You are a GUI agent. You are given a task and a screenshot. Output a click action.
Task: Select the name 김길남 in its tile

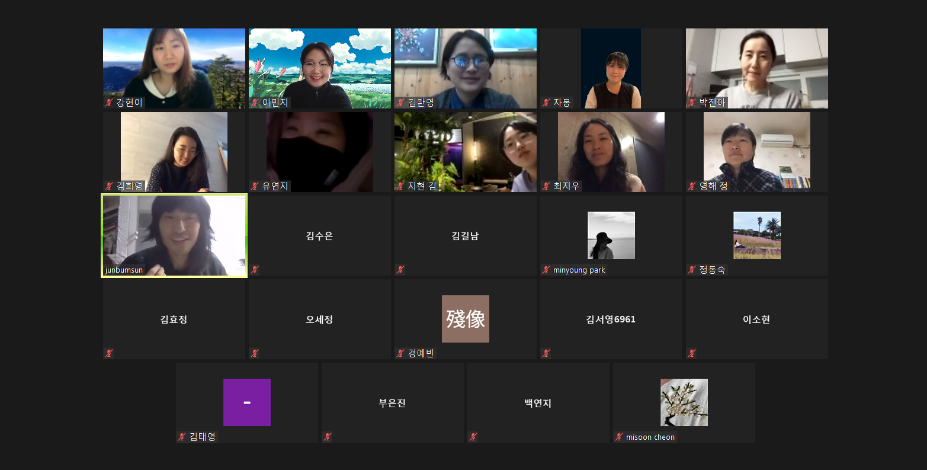tap(466, 236)
